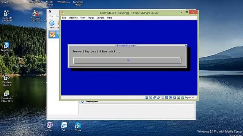
Task: Select the Free Audio Editor 2015 shortcut
Action: click(x=7, y=96)
